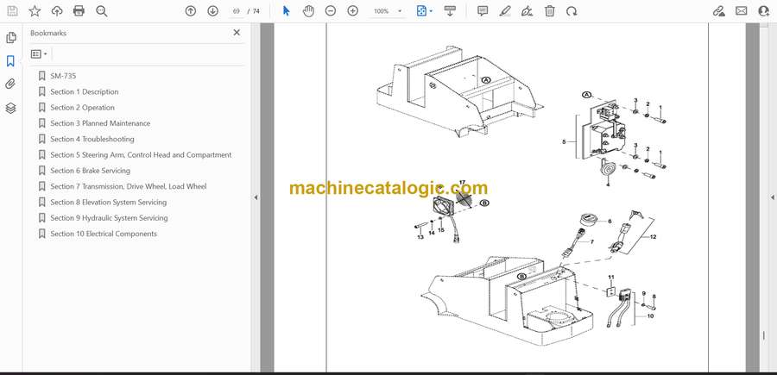Viewport: 777px width, 375px height.
Task: Send file by email envelope icon
Action: click(742, 11)
